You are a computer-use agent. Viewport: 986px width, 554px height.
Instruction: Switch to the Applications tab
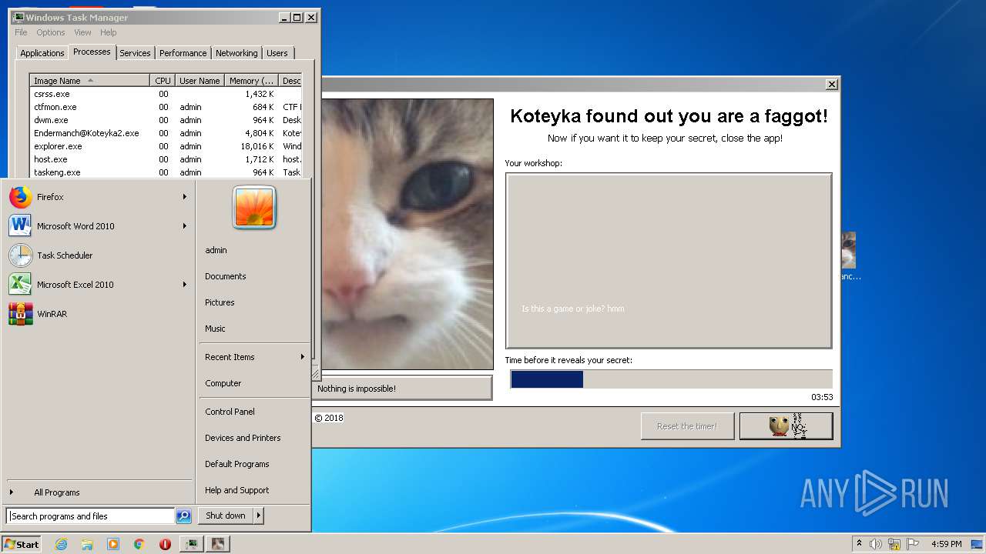(x=42, y=53)
